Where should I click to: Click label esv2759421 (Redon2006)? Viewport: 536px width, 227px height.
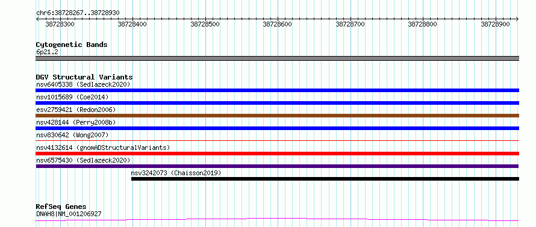pyautogui.click(x=76, y=110)
